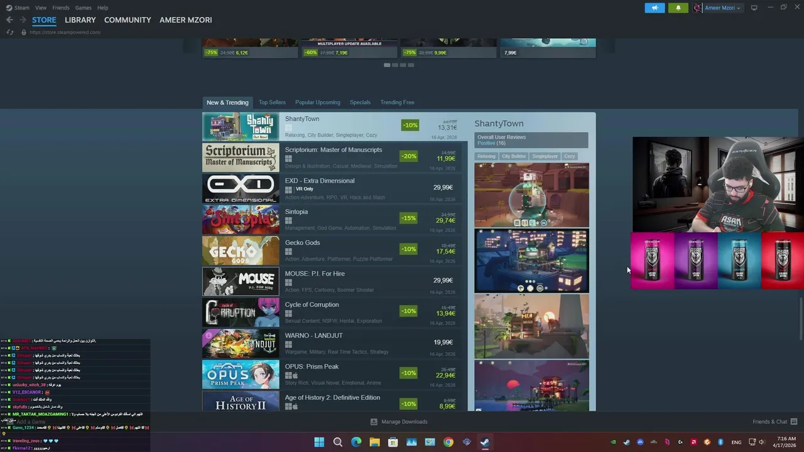Viewport: 804px width, 452px height.
Task: Click the Overall User Reviews box
Action: click(531, 140)
